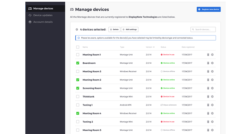
Task: Click the Thinktank device name
Action: click(88, 96)
